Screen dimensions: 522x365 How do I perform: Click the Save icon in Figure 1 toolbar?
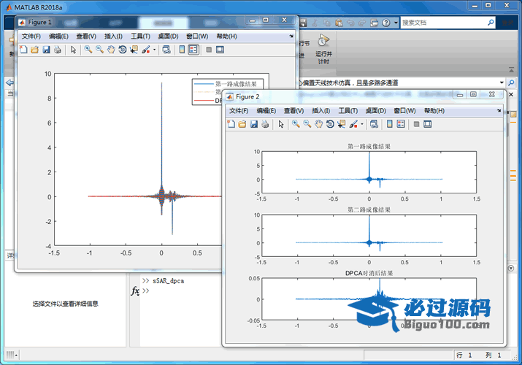pyautogui.click(x=46, y=50)
